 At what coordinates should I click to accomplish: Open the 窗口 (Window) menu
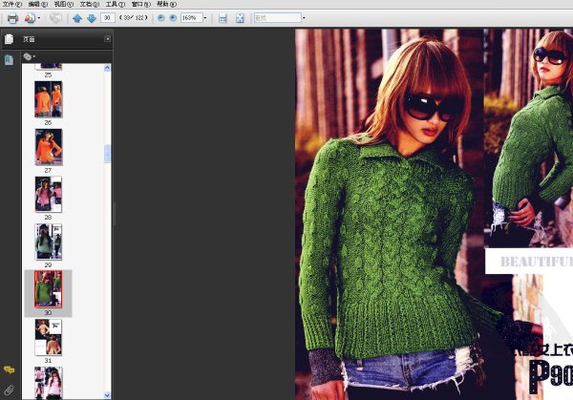[x=140, y=4]
